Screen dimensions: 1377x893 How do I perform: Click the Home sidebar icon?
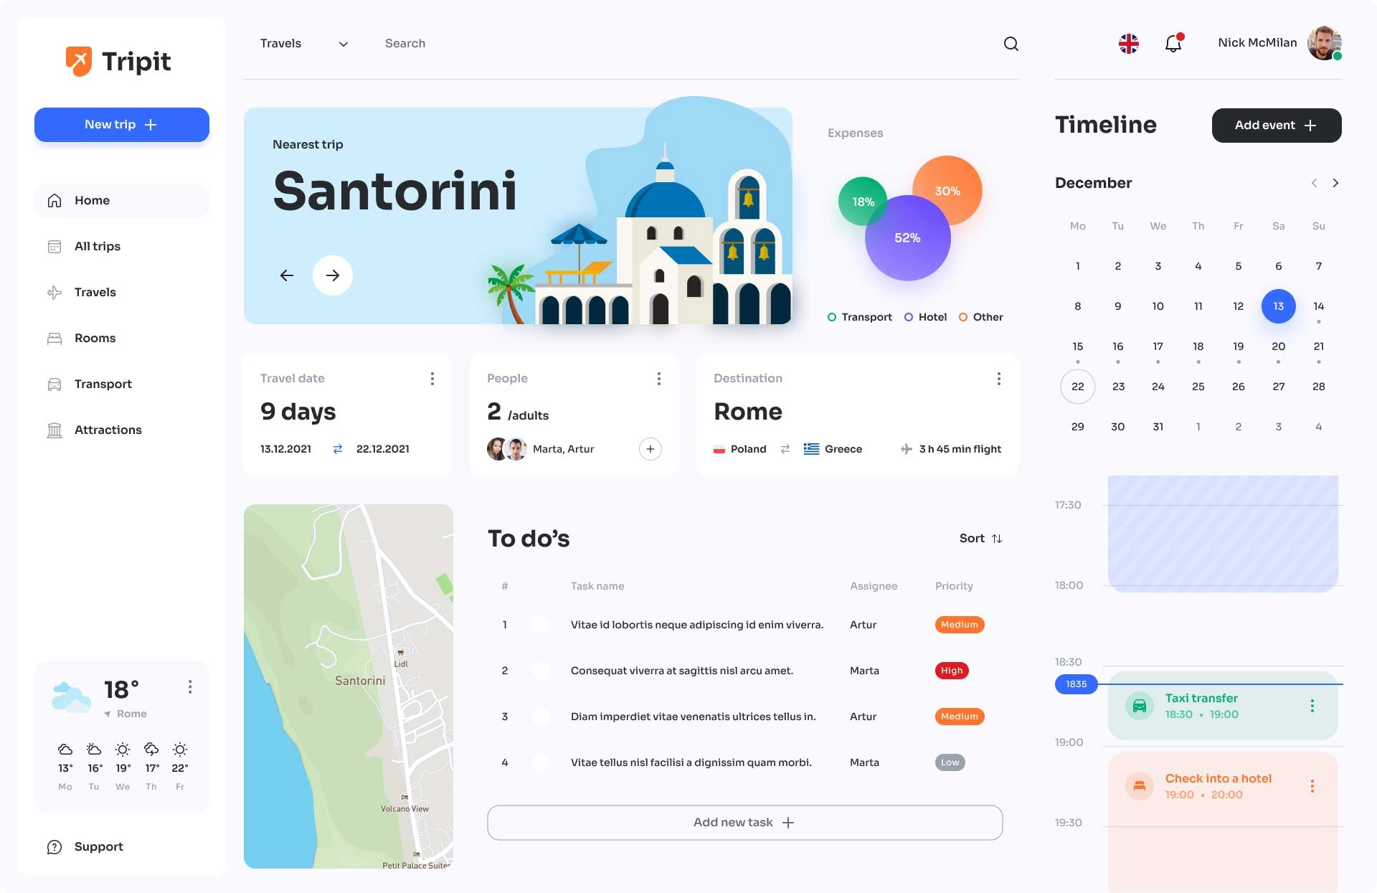tap(55, 199)
